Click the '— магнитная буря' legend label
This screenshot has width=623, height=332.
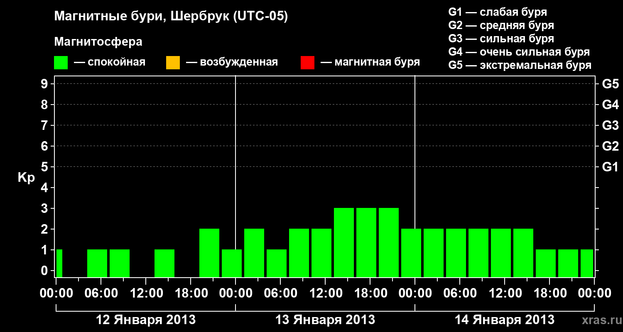tap(370, 63)
